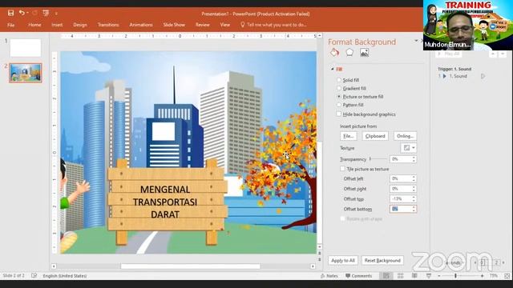Close the Format Background pane
Image resolution: width=513 pixels, height=288 pixels.
(x=422, y=41)
